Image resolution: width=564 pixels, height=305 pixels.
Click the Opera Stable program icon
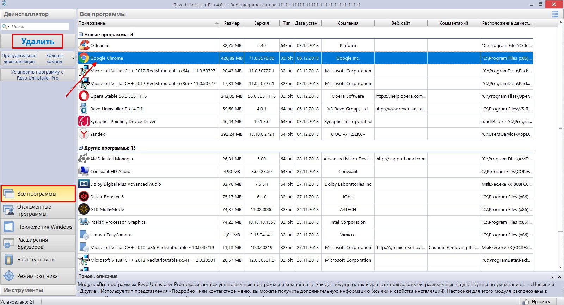(84, 96)
